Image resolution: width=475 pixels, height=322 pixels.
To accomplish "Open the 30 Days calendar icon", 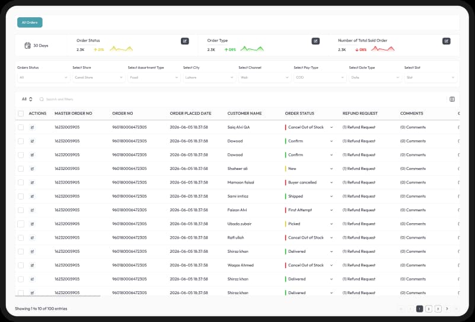I will 27,46.
